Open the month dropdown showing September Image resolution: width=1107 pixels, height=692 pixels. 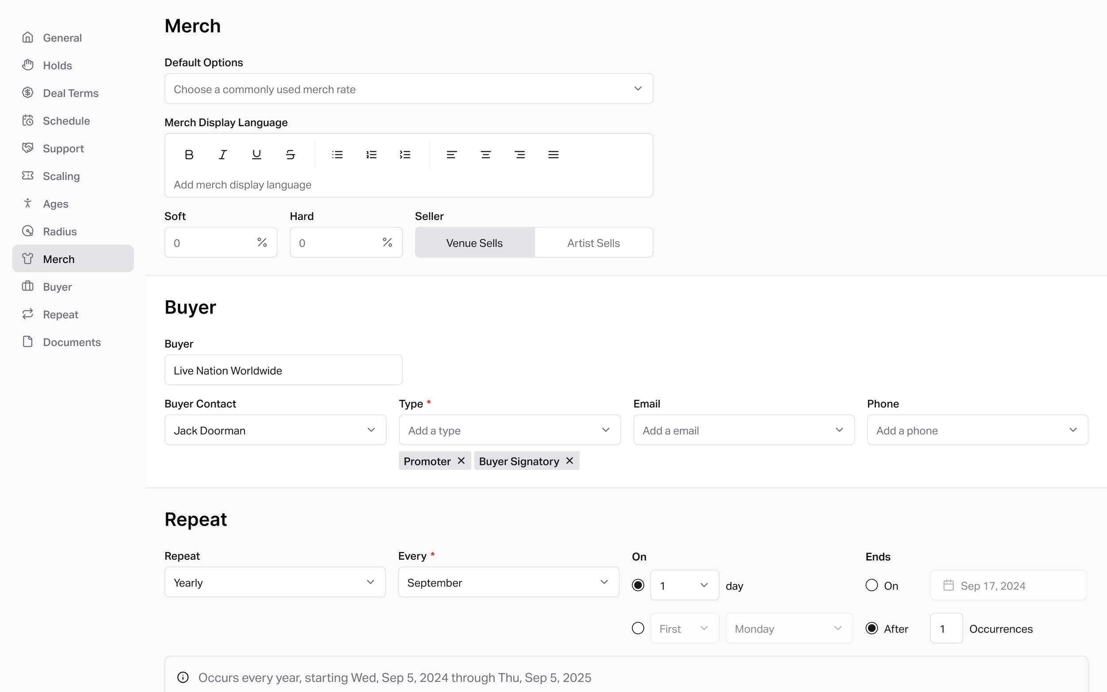click(508, 582)
